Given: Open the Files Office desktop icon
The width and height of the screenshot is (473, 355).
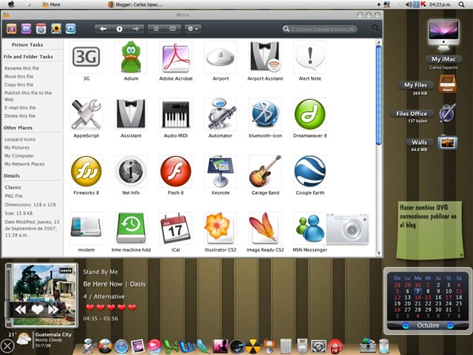Looking at the screenshot, I should 448,113.
